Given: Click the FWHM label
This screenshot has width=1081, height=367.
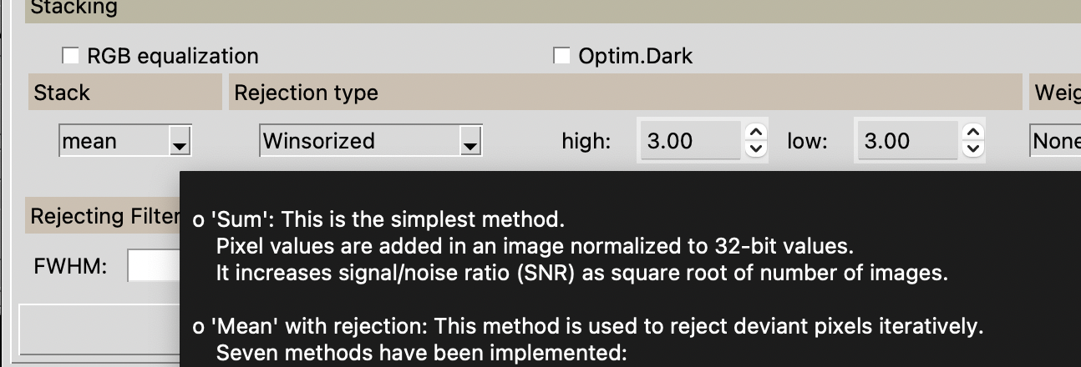Looking at the screenshot, I should tap(70, 267).
